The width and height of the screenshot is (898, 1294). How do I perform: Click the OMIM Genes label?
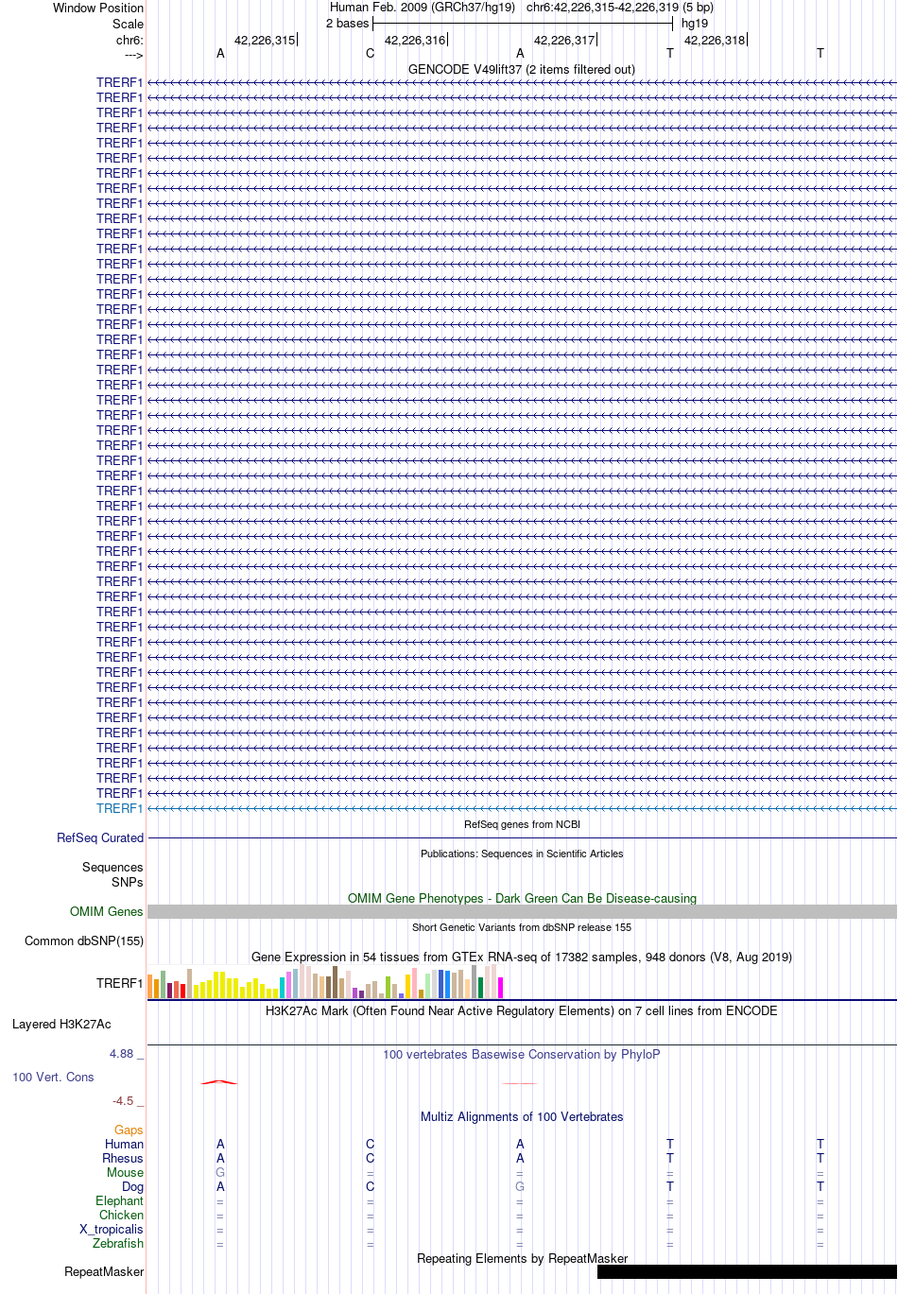(107, 912)
